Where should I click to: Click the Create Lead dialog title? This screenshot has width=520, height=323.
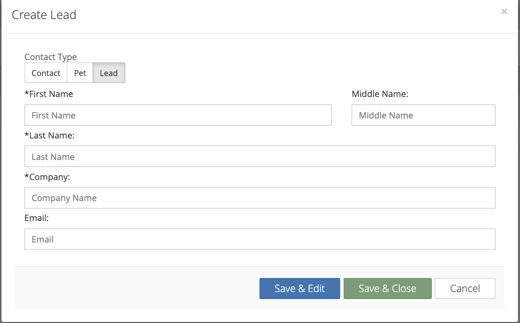44,15
